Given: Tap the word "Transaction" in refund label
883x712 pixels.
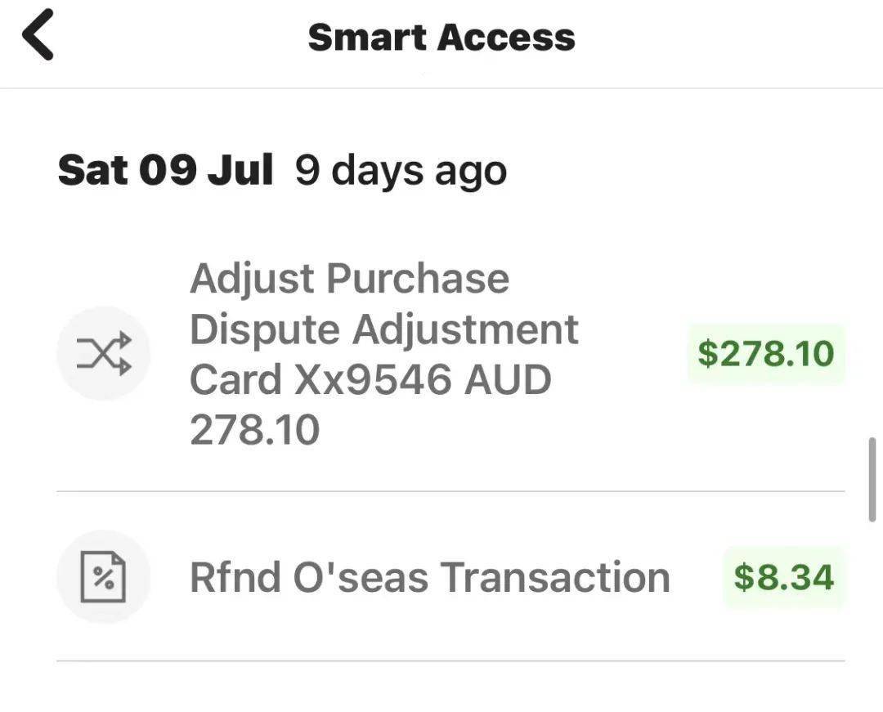Looking at the screenshot, I should [554, 577].
